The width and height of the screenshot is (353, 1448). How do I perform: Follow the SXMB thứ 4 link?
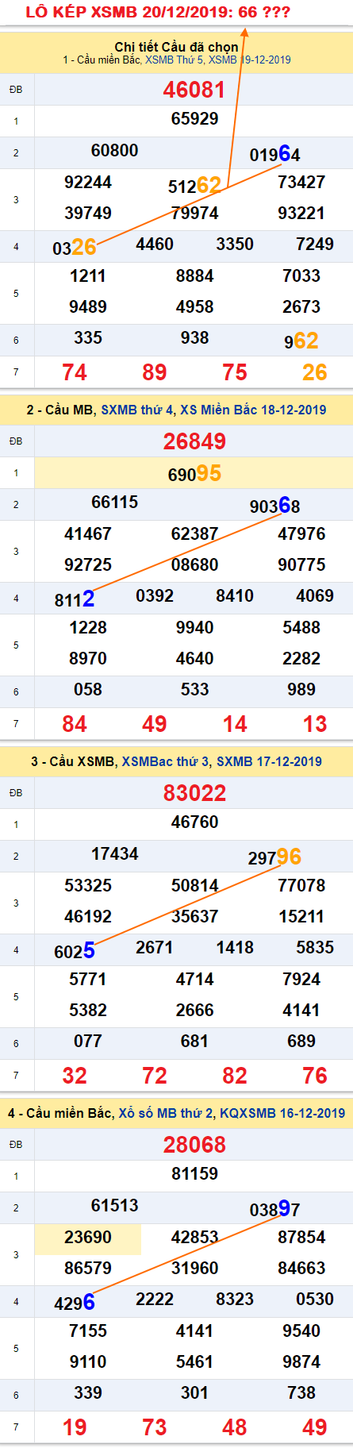pyautogui.click(x=137, y=410)
